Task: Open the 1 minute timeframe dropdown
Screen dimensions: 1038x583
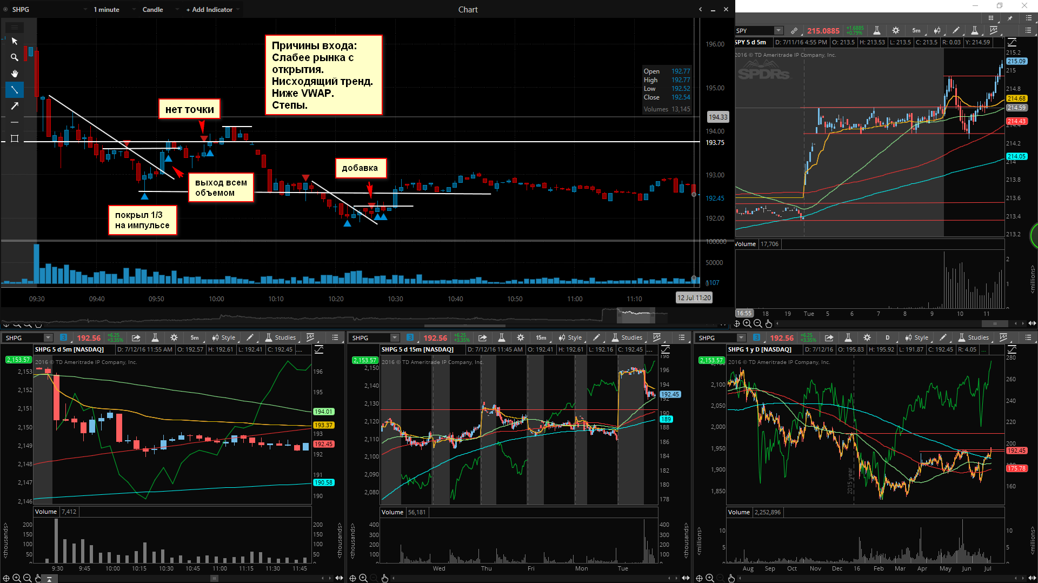Action: coord(107,10)
